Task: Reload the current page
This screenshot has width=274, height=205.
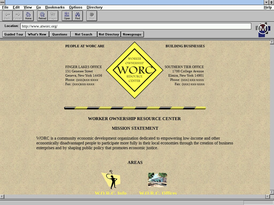Action: point(42,16)
